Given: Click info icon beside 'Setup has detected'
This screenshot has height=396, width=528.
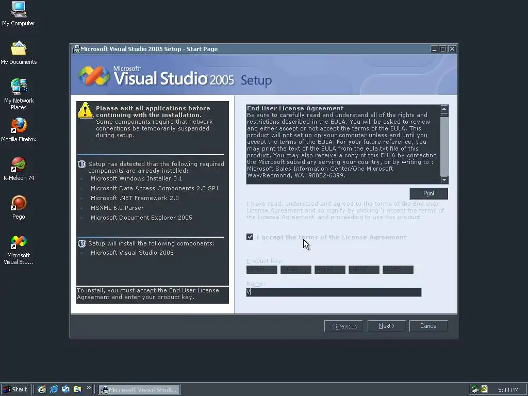Looking at the screenshot, I should click(x=81, y=164).
